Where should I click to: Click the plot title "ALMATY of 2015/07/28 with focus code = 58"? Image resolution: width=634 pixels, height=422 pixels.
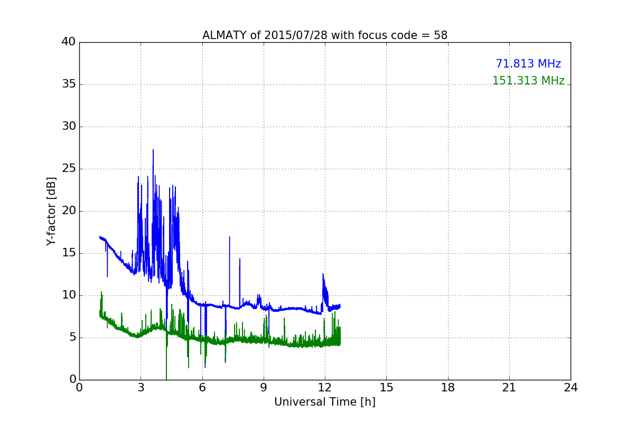[325, 35]
